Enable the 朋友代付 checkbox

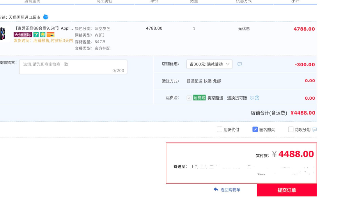coord(220,129)
